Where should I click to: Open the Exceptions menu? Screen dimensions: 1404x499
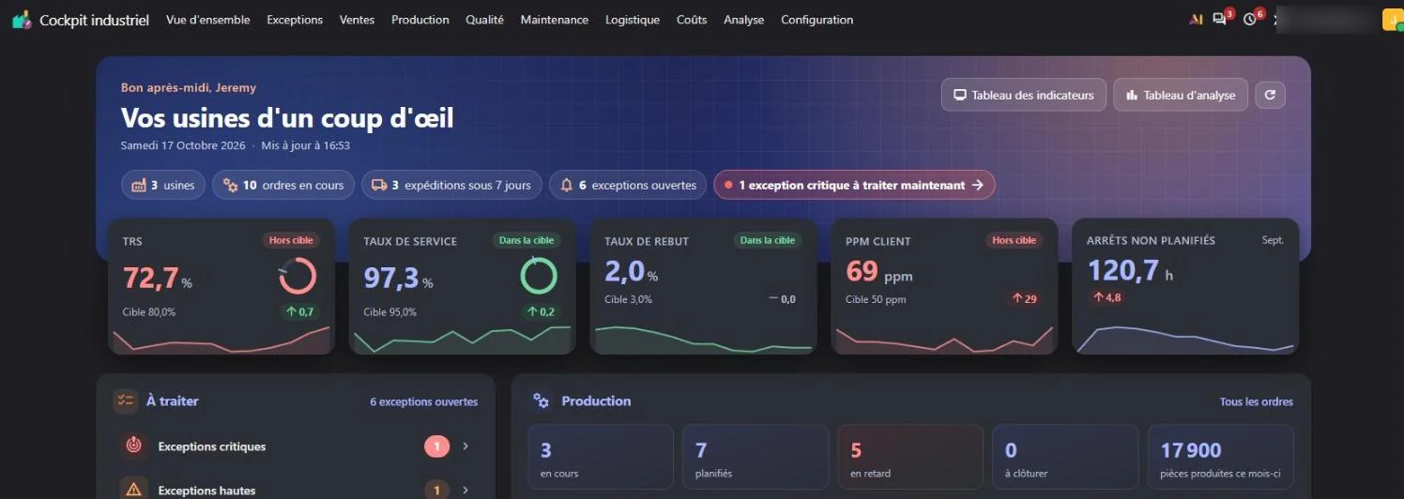(295, 20)
